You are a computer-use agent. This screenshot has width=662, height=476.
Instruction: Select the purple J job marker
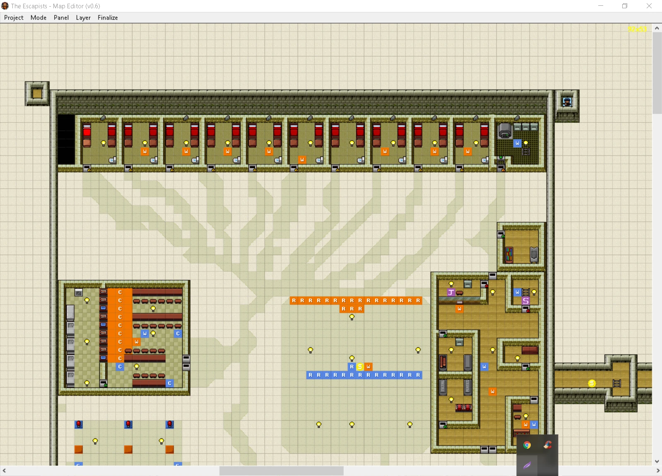click(451, 292)
